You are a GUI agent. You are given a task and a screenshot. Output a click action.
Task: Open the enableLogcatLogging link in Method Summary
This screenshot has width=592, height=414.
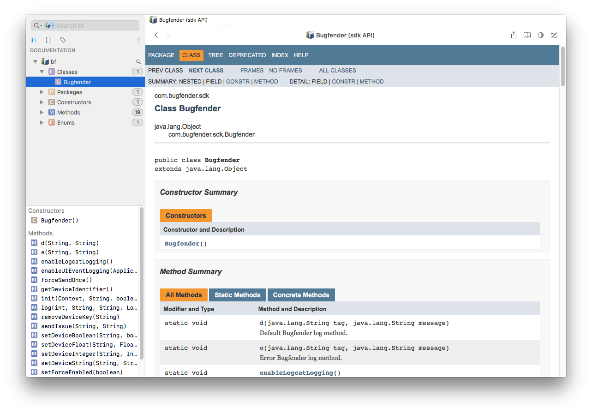pos(296,373)
